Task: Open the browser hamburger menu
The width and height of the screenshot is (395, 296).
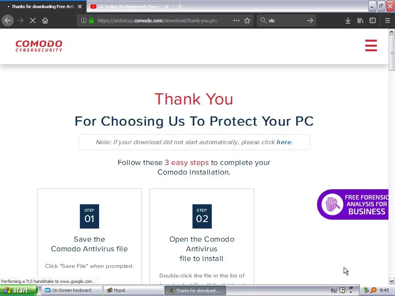Action: click(x=388, y=20)
